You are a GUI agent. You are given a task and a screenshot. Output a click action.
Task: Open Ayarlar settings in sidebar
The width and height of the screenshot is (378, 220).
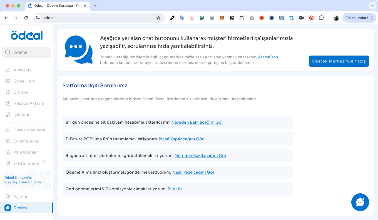[x=21, y=197]
